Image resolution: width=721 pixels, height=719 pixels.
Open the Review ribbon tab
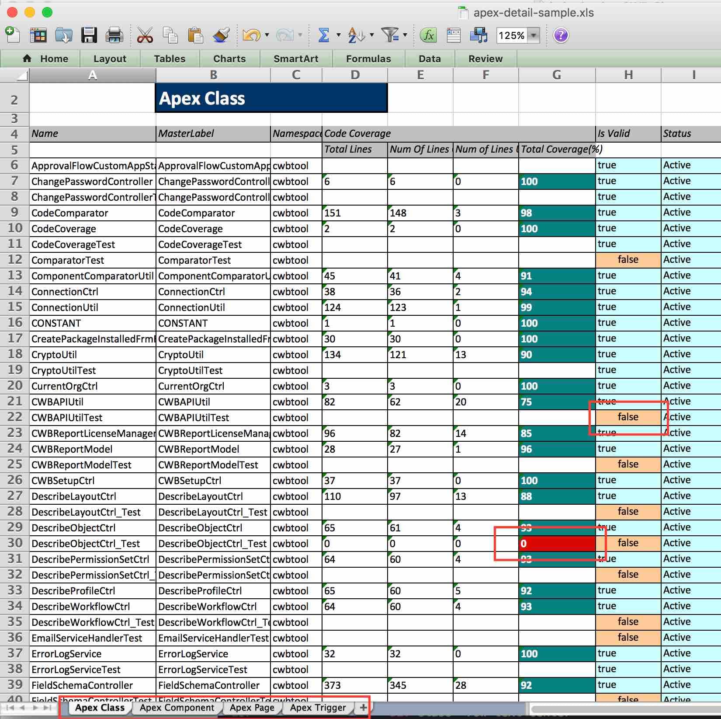485,59
